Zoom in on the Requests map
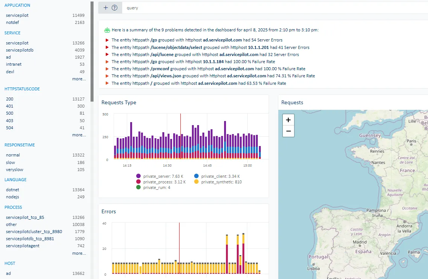The width and height of the screenshot is (428, 279). pyautogui.click(x=288, y=120)
